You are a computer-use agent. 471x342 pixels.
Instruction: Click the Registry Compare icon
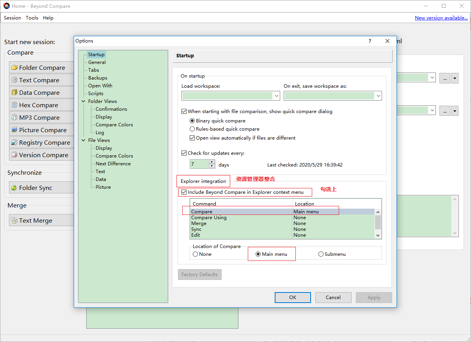tap(14, 142)
